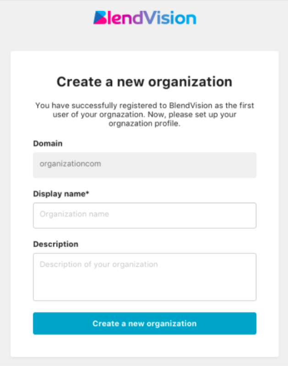Click the "Vision" part of the logo

point(171,18)
